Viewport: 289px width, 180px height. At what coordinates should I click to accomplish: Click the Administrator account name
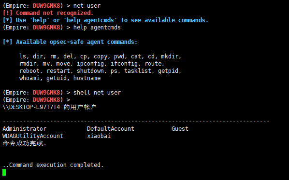(x=25, y=129)
